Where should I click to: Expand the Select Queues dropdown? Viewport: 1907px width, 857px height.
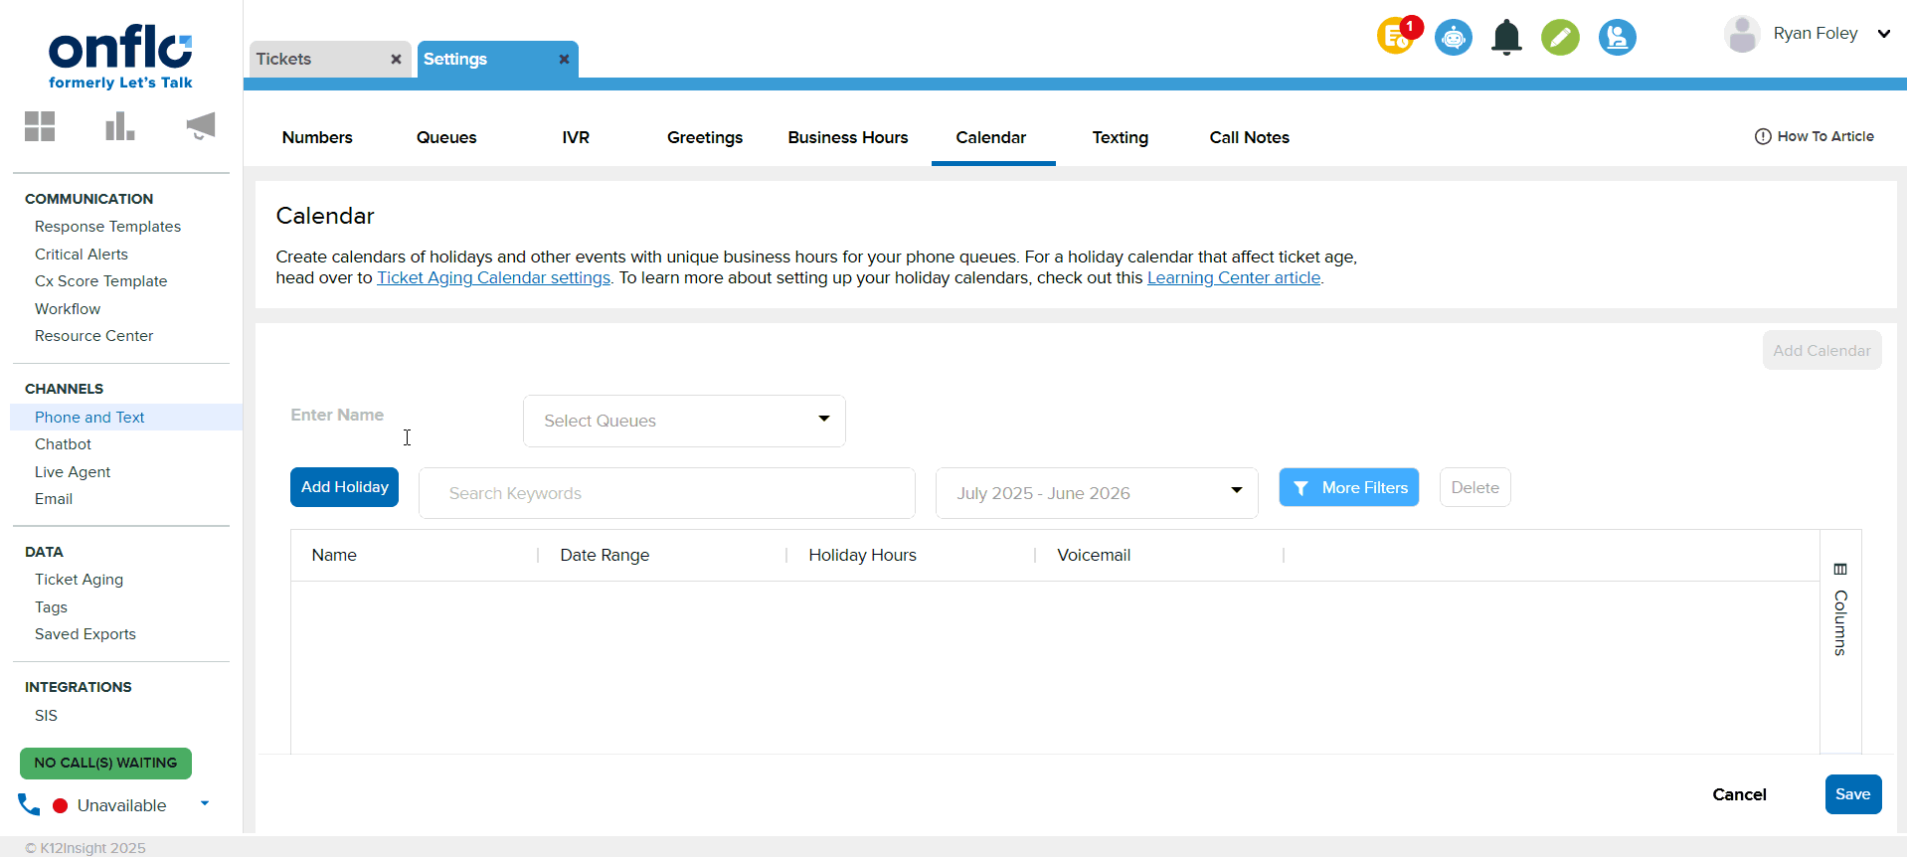point(684,421)
